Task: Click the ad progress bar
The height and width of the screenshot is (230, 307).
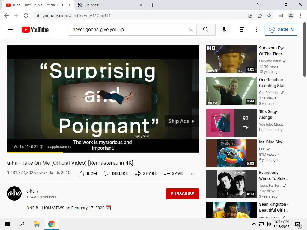Action: 103,152
